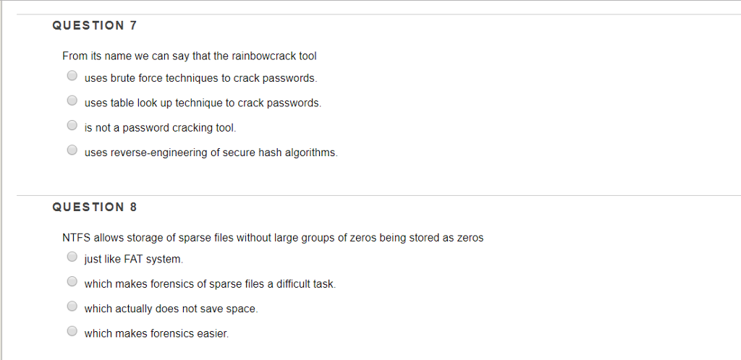Choose radio button for table look up technique
Screen dimensions: 741x360
point(72,100)
